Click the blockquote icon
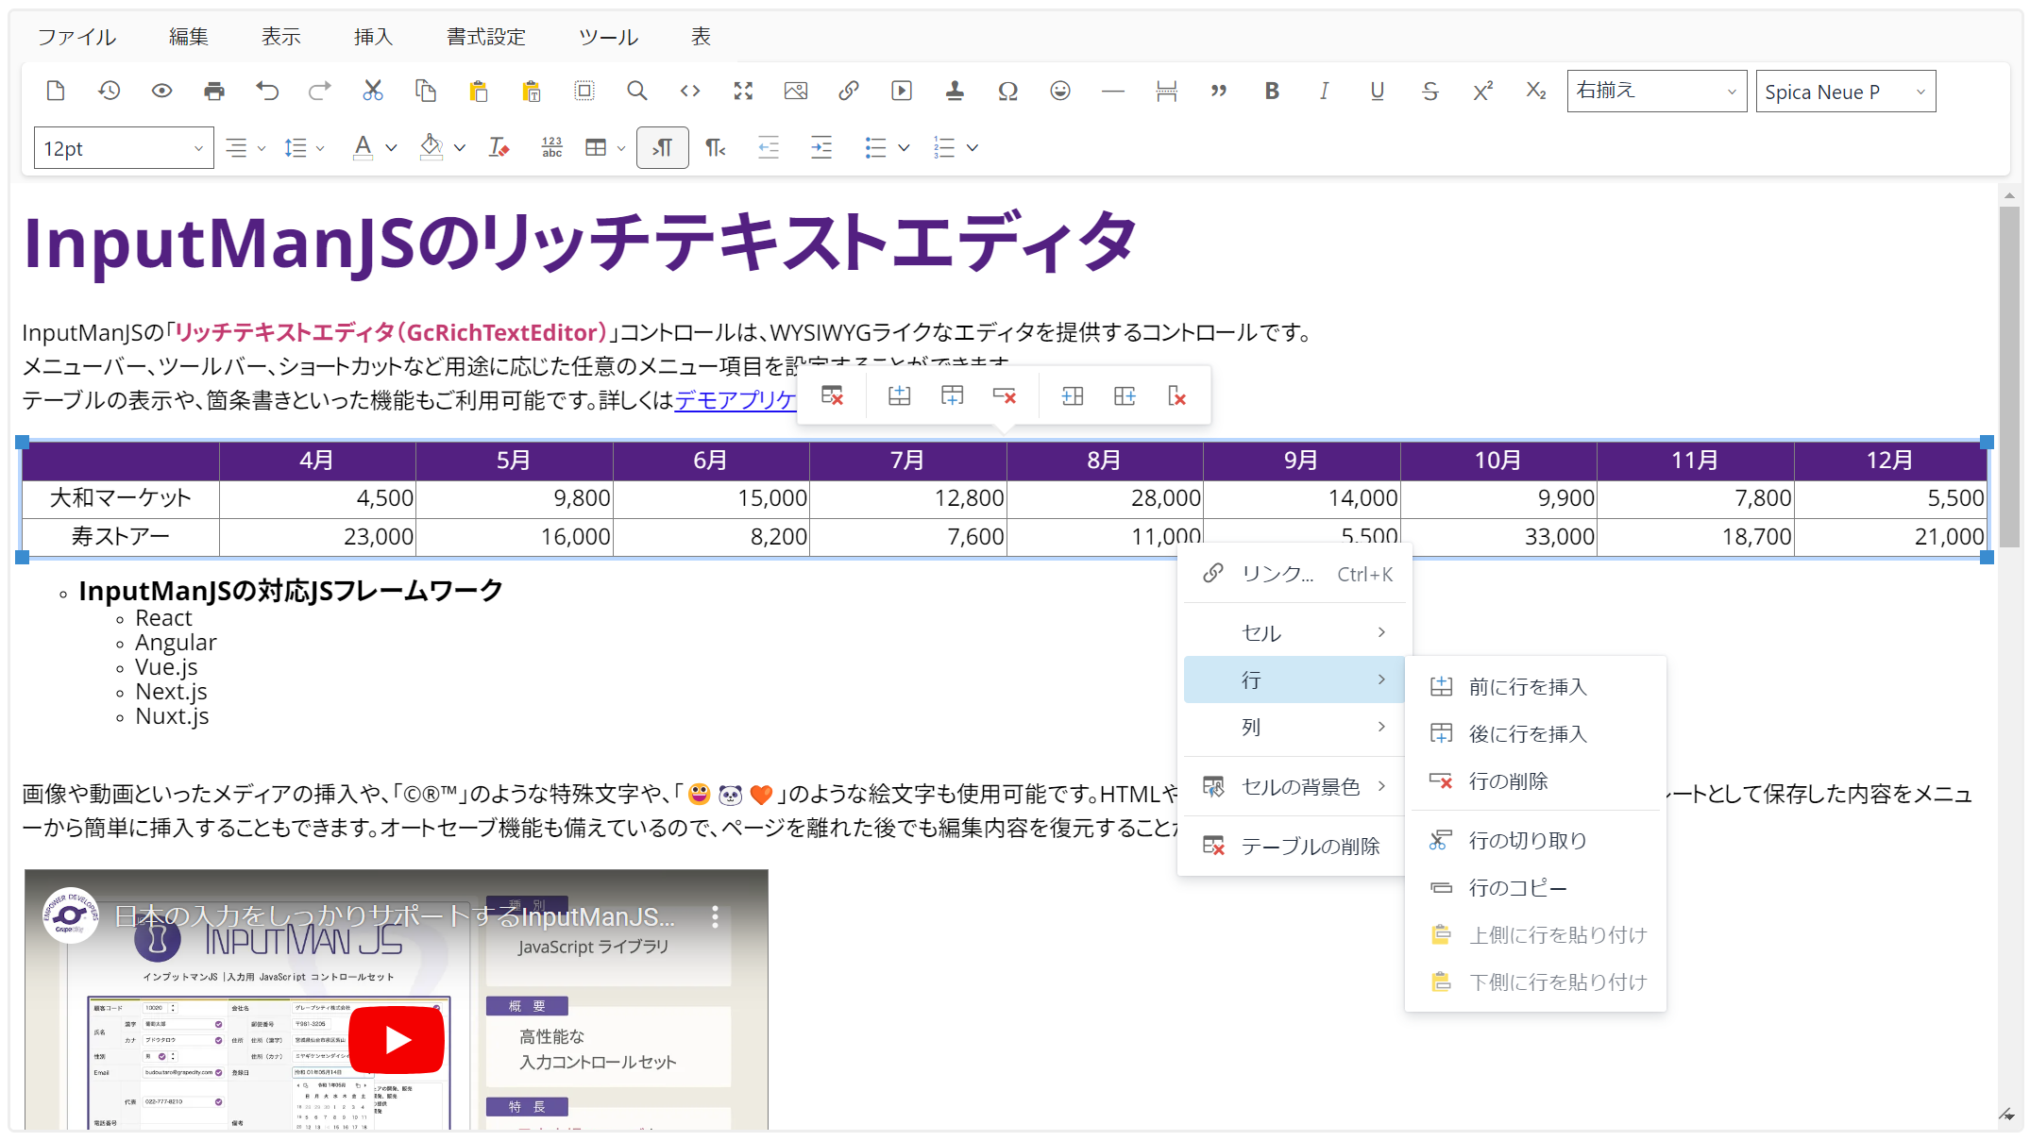The image size is (2030, 1141). click(x=1219, y=91)
